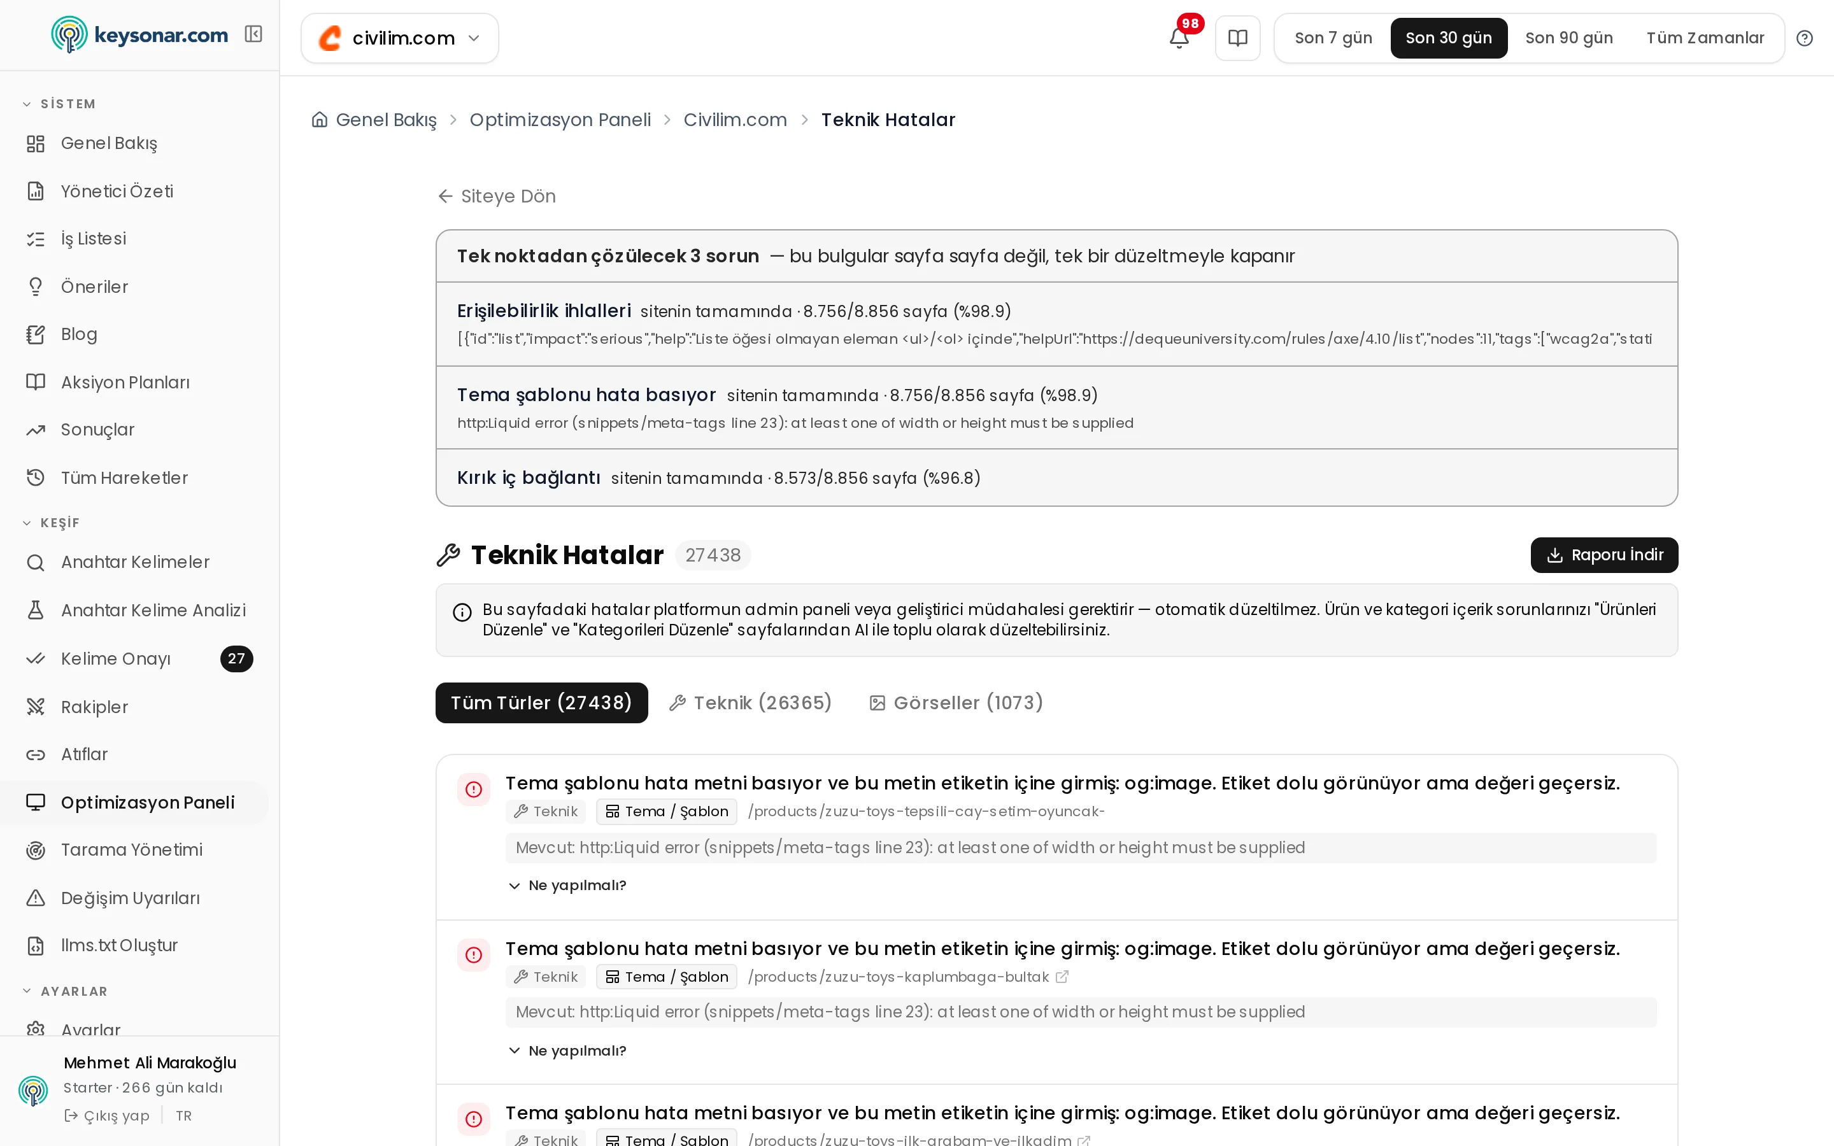This screenshot has height=1146, width=1834.
Task: Go to İş Listesi
Action: (93, 239)
